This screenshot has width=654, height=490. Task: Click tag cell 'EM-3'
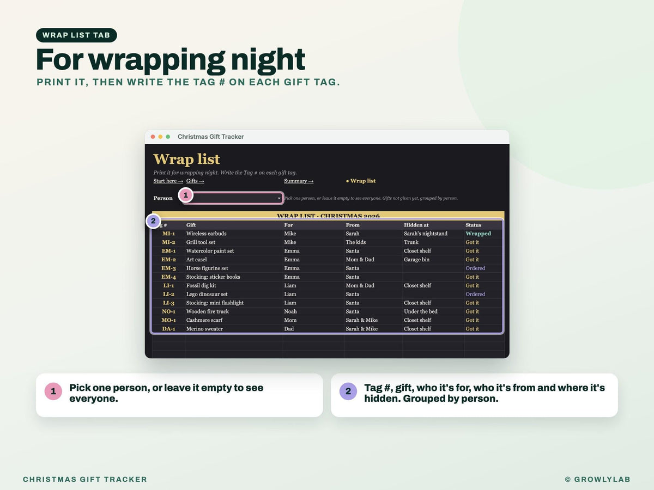(168, 268)
